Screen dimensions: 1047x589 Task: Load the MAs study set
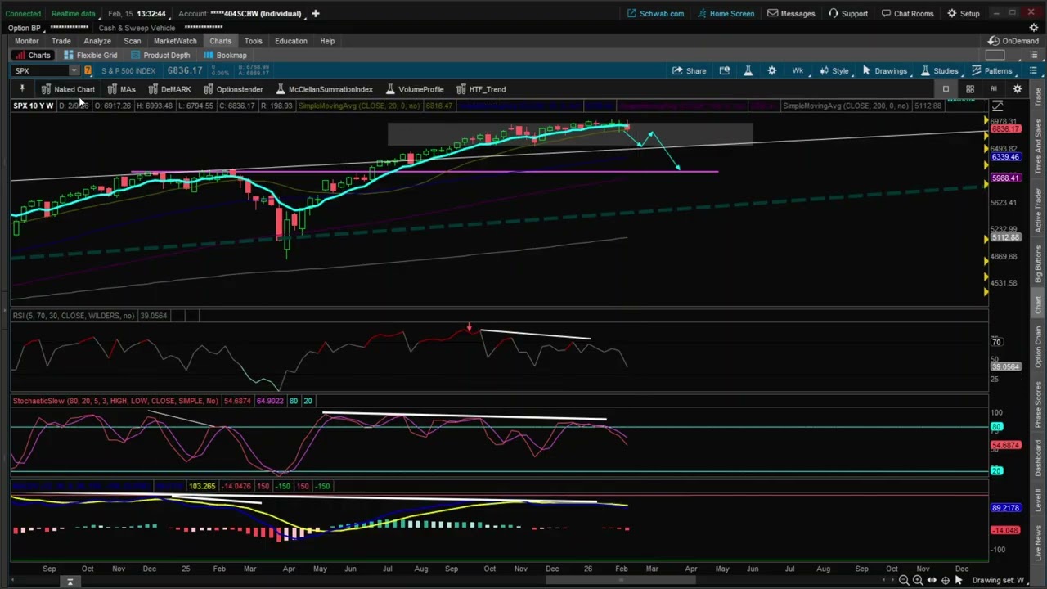[121, 89]
